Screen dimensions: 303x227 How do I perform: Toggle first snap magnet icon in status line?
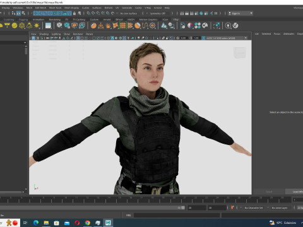[88, 13]
